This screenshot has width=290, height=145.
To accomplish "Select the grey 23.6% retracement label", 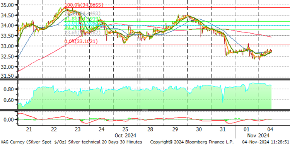I will [x=82, y=33].
